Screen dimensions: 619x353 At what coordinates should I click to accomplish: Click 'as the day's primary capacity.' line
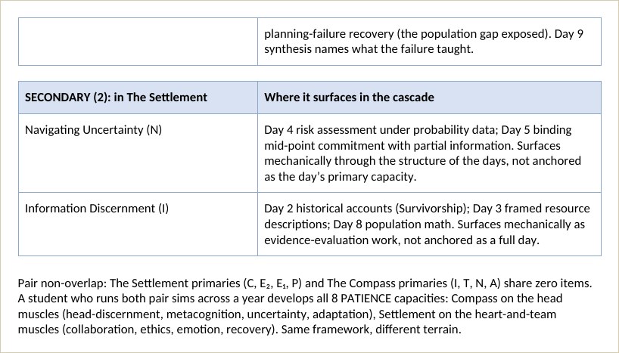point(341,177)
